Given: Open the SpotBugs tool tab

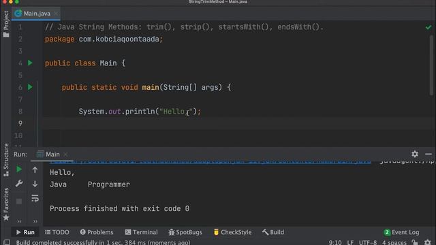Looking at the screenshot, I should (185, 232).
